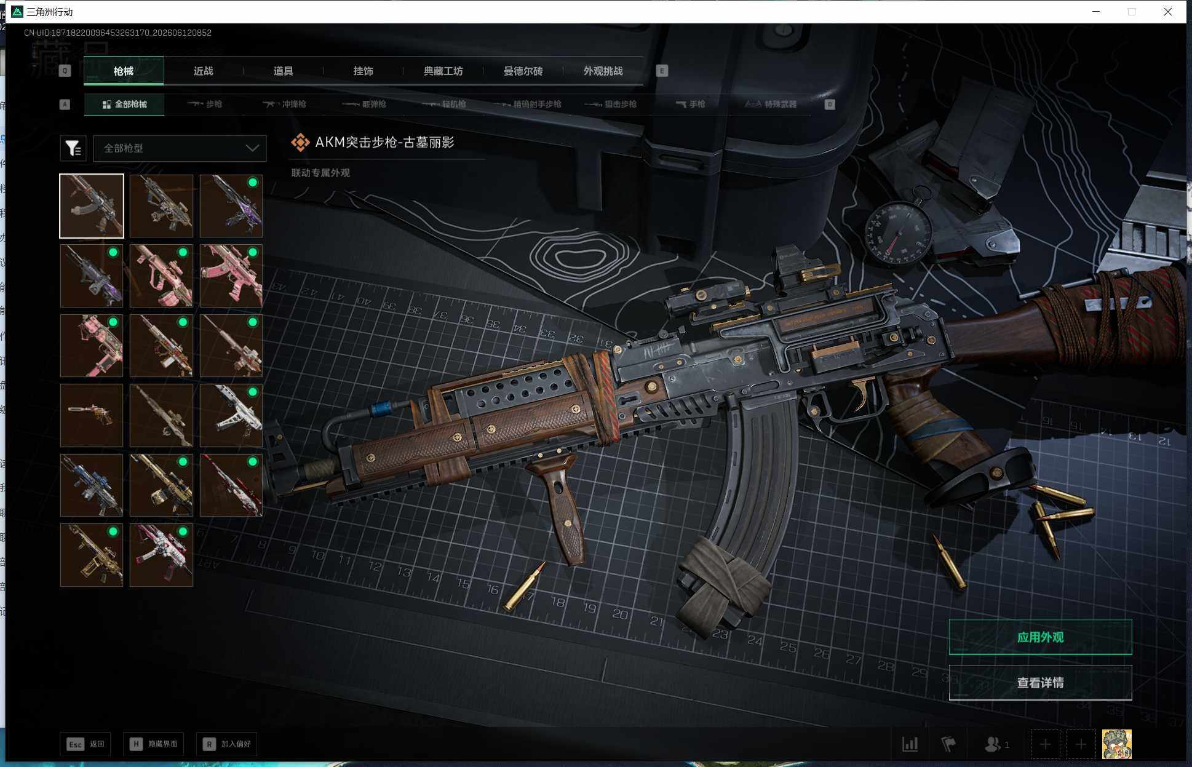This screenshot has height=767, width=1192.
Task: Click the 三角洲行动 title bar app icon
Action: click(x=17, y=12)
